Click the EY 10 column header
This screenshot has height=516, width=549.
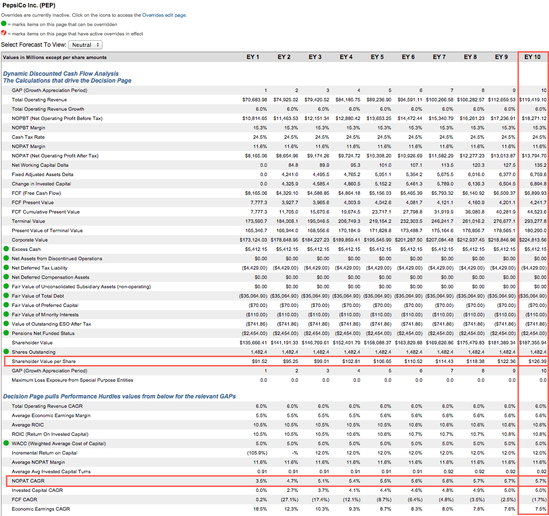[x=532, y=57]
